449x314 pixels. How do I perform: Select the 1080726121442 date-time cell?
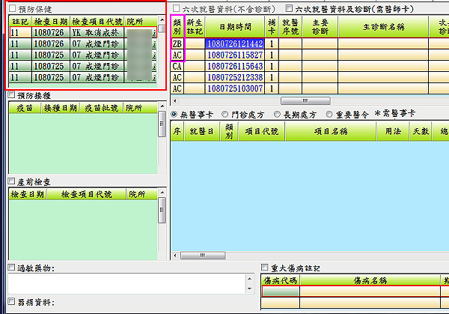[235, 44]
